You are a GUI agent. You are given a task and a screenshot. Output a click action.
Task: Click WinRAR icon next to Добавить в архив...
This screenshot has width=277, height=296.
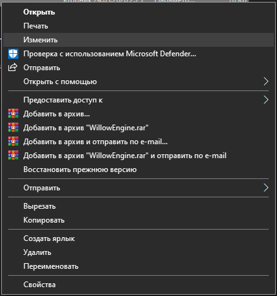coord(13,114)
